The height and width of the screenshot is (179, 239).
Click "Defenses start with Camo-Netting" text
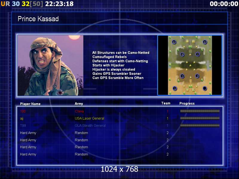120,61
